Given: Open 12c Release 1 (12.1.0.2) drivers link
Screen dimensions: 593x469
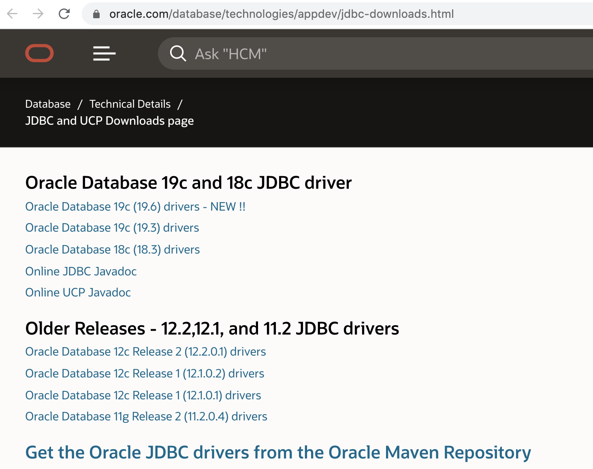Looking at the screenshot, I should (145, 373).
